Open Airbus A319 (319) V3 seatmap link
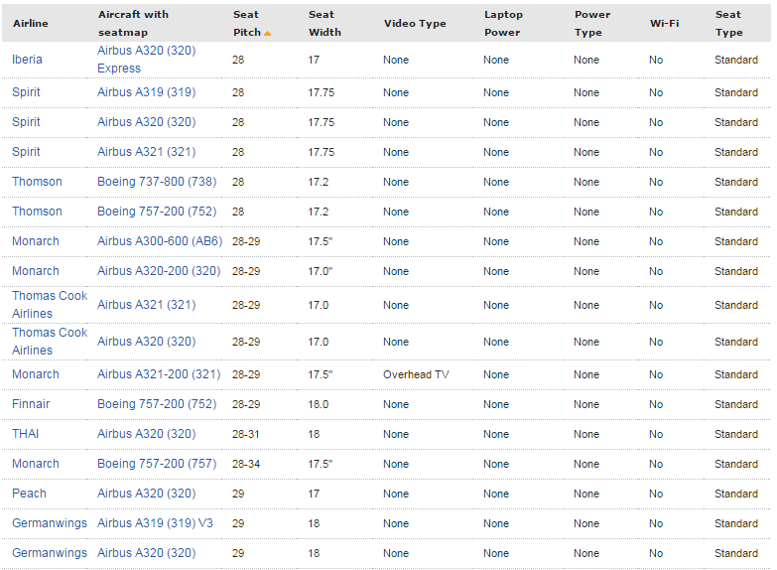This screenshot has height=570, width=777. (x=155, y=523)
